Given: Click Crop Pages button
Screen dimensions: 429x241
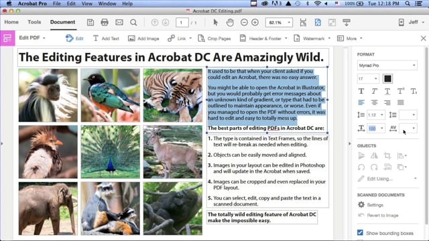Looking at the screenshot, I should (214, 39).
